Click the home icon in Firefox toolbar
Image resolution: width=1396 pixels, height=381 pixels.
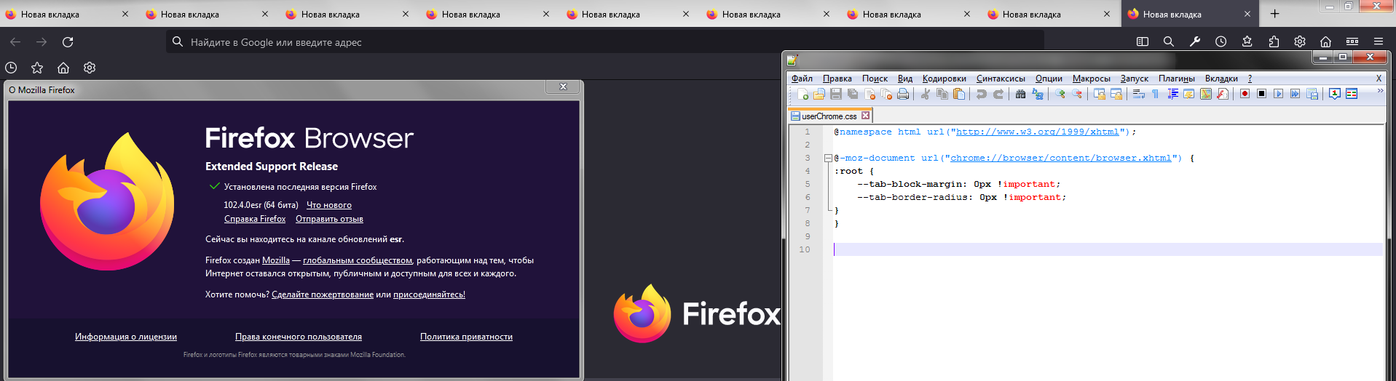click(x=1326, y=41)
